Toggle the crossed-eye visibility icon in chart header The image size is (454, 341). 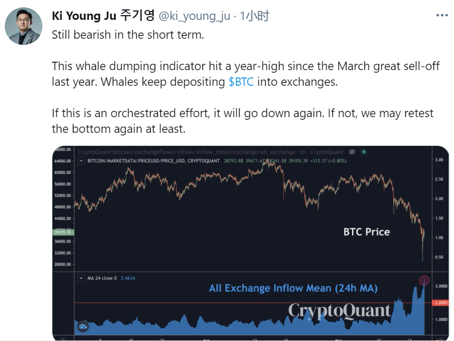(x=352, y=152)
